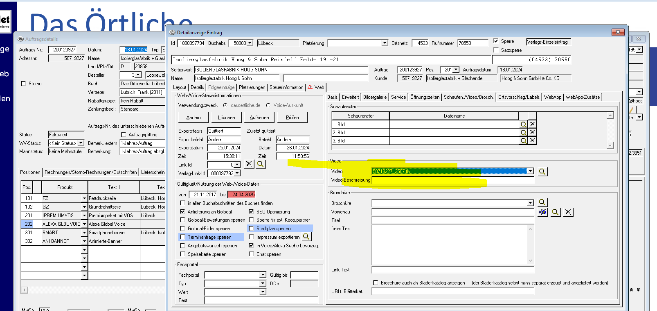Check Chat sperren checkbox
657x311 pixels.
(x=251, y=254)
